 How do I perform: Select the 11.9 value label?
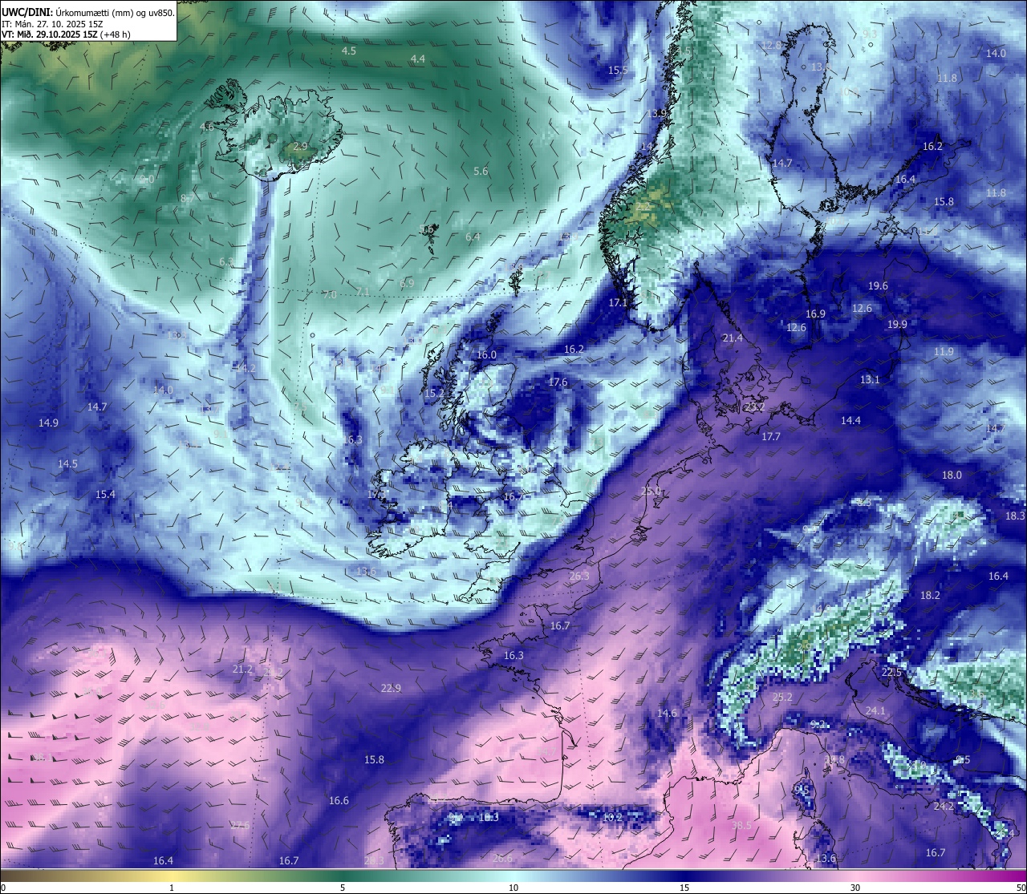944,351
